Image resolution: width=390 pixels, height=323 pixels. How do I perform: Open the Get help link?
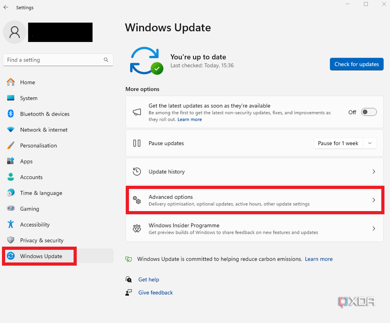tap(148, 280)
